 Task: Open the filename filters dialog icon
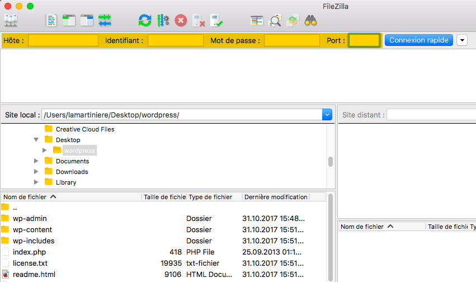(257, 21)
